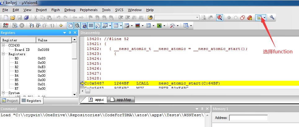Open the Debug menu
The height and width of the screenshot is (127, 299).
pyautogui.click(x=70, y=10)
